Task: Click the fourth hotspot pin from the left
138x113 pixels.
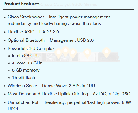Action: click(x=73, y=53)
